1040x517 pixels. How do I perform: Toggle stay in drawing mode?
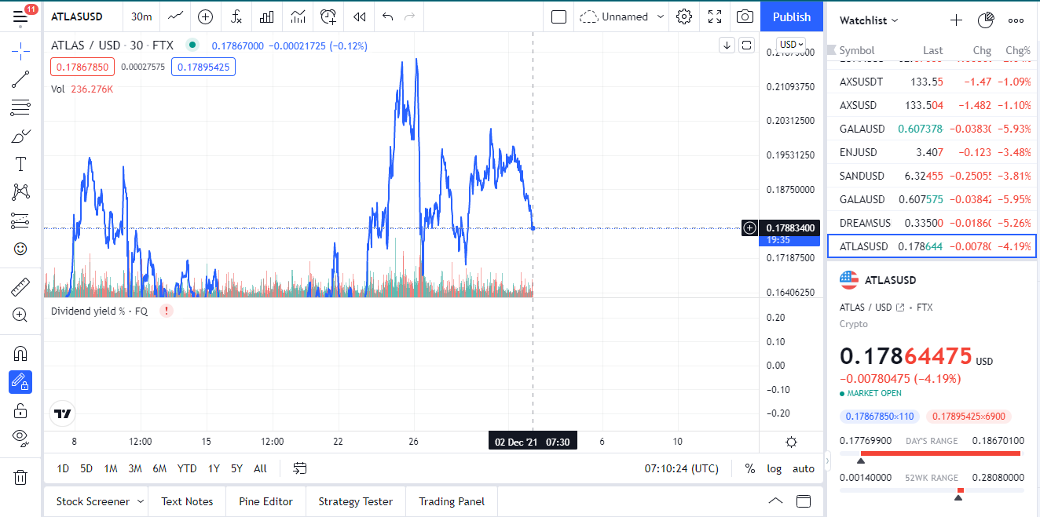coord(20,382)
